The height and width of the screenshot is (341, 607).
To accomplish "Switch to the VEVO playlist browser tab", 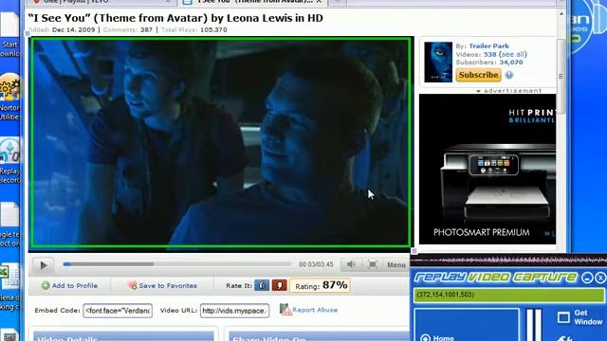I will click(101, 2).
